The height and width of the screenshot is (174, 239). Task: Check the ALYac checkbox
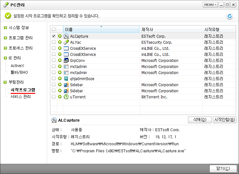click(x=54, y=42)
